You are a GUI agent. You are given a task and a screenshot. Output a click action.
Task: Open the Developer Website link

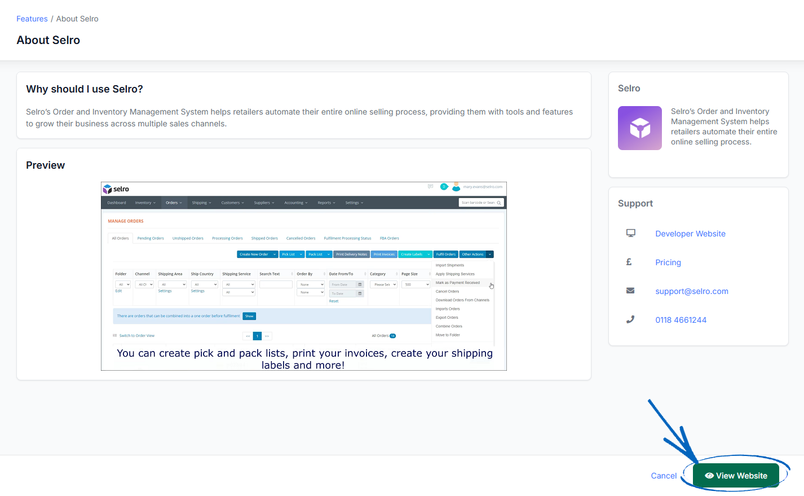click(x=690, y=234)
